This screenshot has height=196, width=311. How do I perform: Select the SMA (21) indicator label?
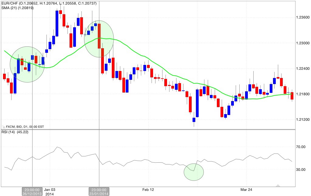[x=17, y=8]
